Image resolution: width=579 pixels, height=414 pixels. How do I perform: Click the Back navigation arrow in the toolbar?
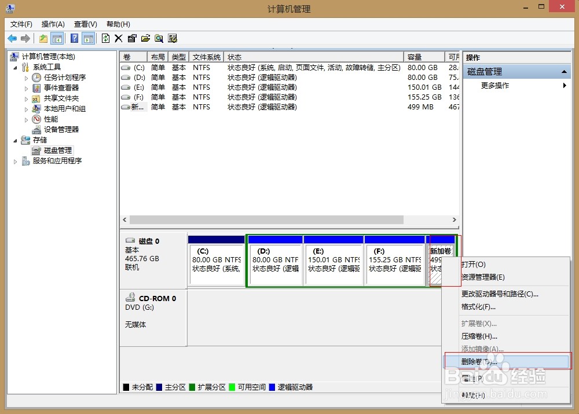12,38
